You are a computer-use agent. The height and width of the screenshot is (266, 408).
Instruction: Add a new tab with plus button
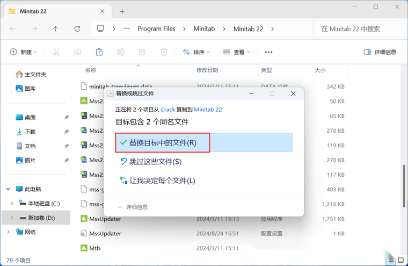(x=122, y=11)
